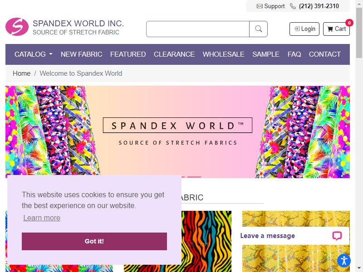The image size is (363, 272).
Task: Click the Support envelope icon
Action: point(260,6)
